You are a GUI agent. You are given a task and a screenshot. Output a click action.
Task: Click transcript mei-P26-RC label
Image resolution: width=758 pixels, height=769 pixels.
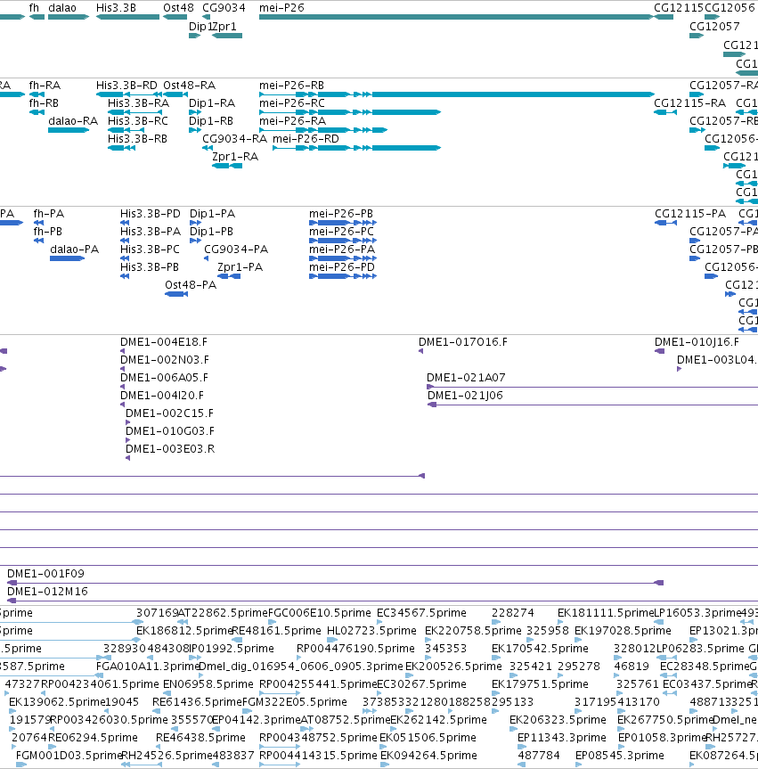click(292, 103)
